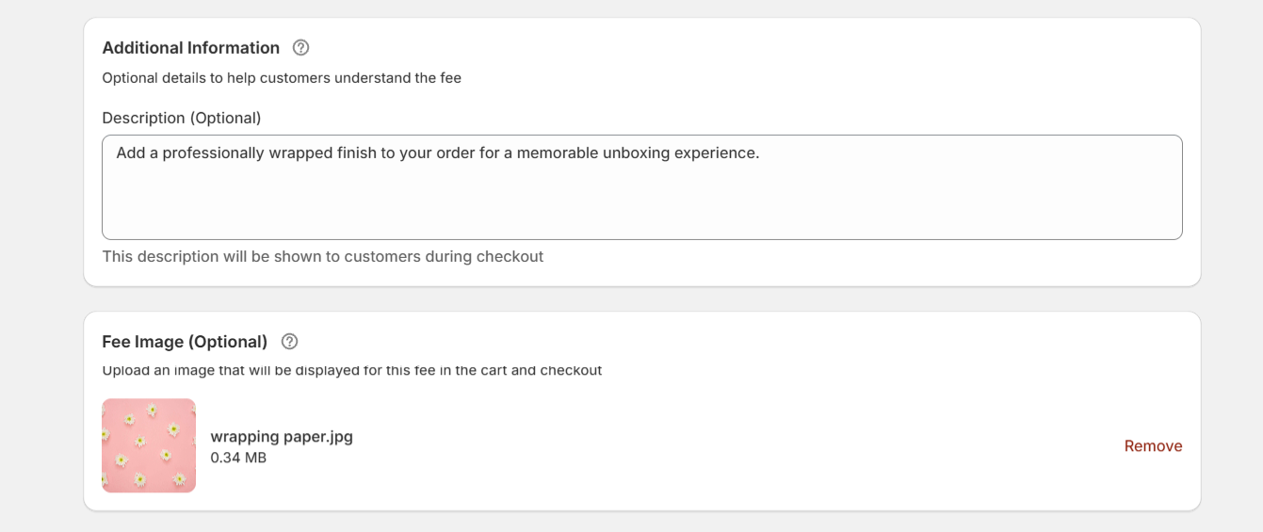Click empty space below the description text
The width and height of the screenshot is (1263, 532).
coord(640,207)
